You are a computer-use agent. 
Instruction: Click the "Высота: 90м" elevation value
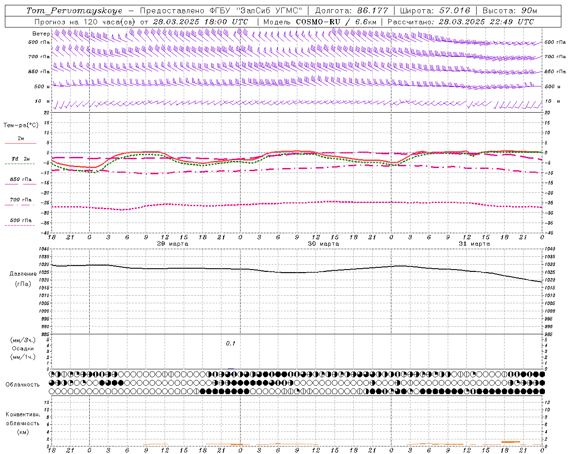pyautogui.click(x=509, y=11)
